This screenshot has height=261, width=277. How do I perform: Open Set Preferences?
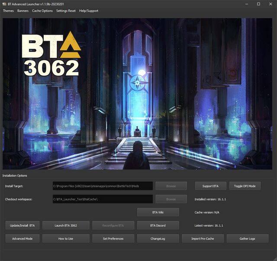(x=113, y=239)
